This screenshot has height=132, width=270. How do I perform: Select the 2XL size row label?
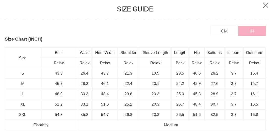pos(23,115)
